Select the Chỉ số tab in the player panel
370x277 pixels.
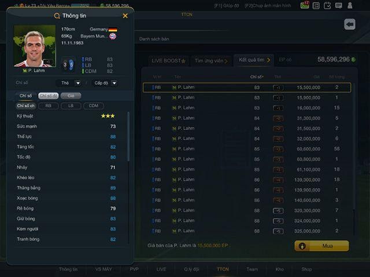25,96
